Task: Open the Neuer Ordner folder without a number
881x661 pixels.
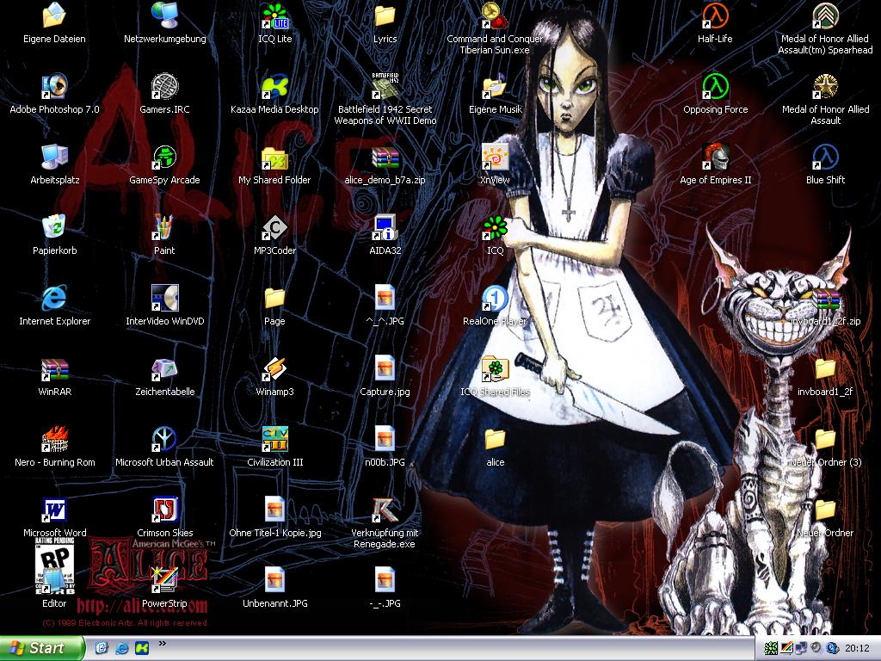Action: [825, 510]
